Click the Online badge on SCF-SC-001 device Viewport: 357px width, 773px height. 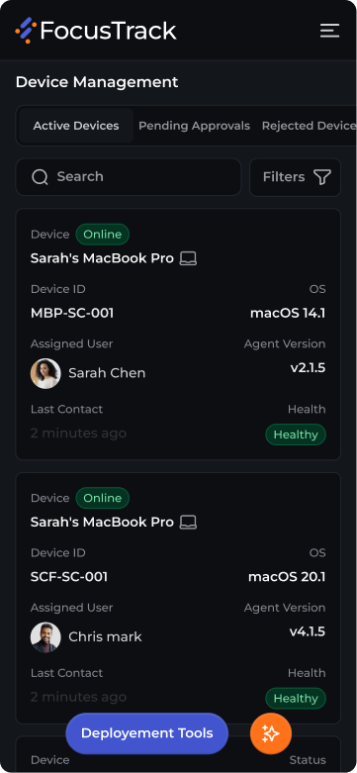103,498
